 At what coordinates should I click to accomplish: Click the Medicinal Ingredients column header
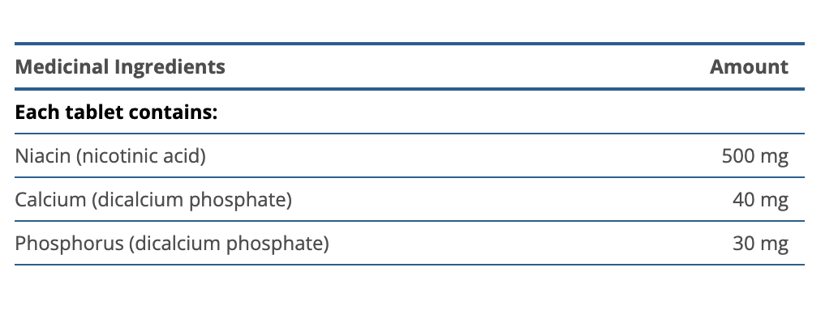[120, 67]
